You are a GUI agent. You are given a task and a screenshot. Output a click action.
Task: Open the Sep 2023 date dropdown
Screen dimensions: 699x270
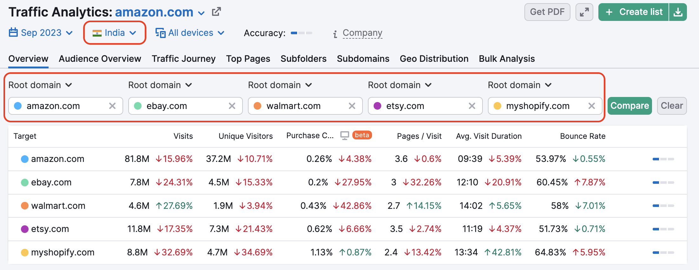click(41, 33)
